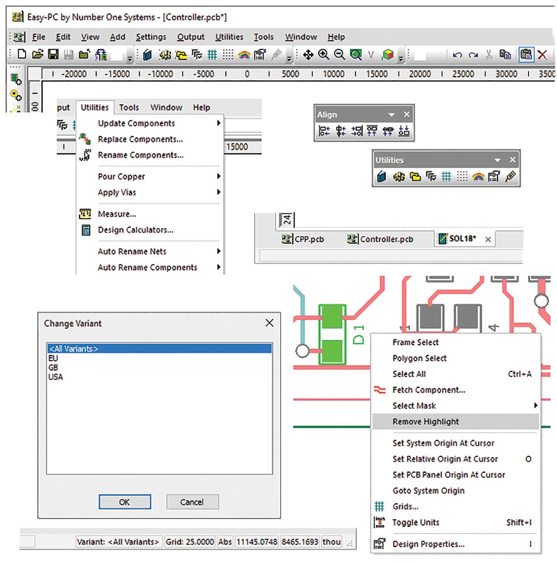
Task: Choose Remove Highlight in the context menu
Action: [x=456, y=422]
